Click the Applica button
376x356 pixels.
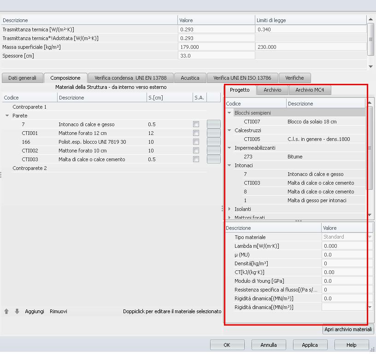click(x=310, y=345)
